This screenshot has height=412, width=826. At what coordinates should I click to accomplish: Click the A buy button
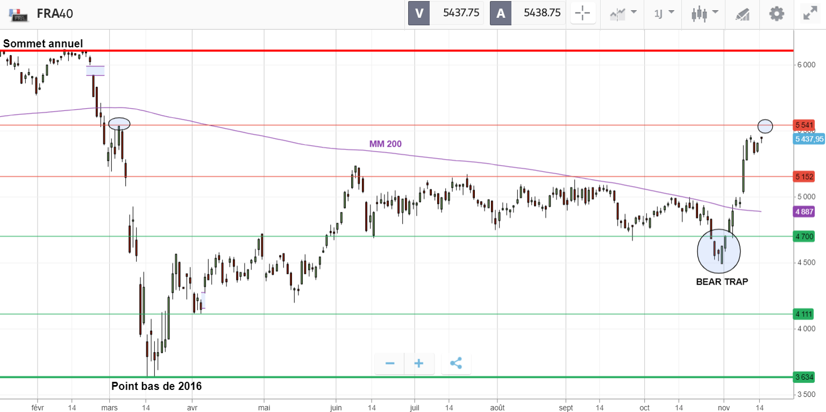coord(501,13)
